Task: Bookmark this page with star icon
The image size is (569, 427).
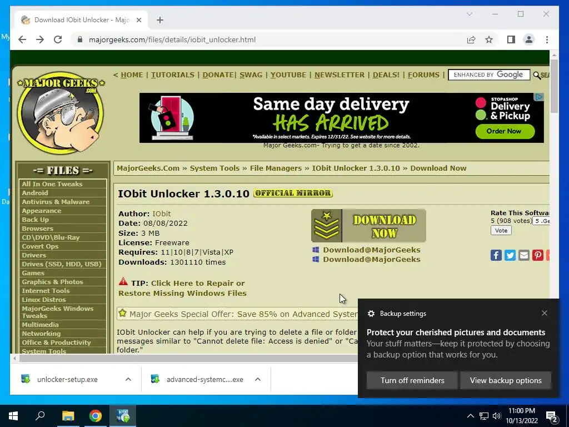Action: tap(489, 39)
